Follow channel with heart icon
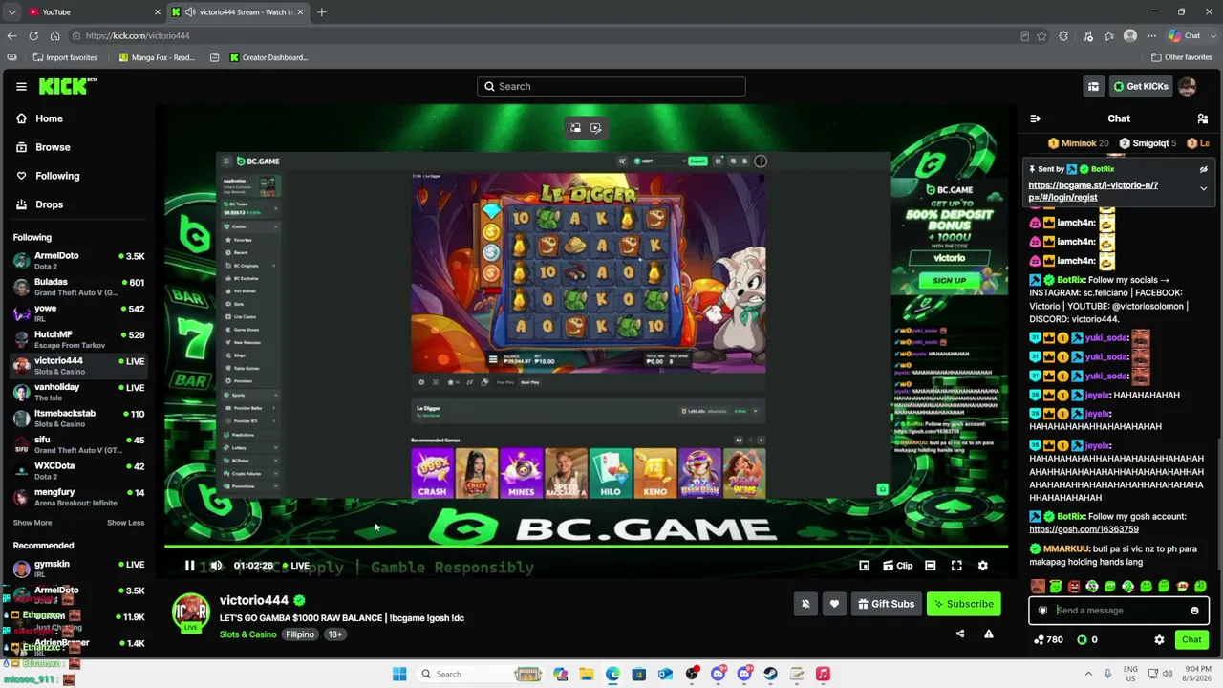The width and height of the screenshot is (1223, 688). tap(834, 604)
